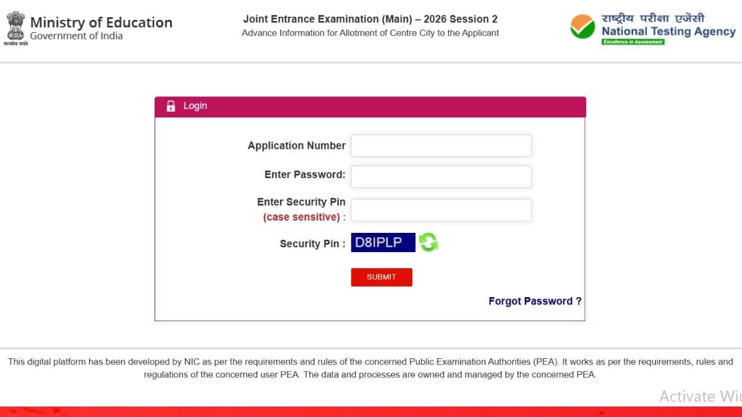Click the Advance Information centre city subtitle
742x417 pixels.
[x=370, y=33]
